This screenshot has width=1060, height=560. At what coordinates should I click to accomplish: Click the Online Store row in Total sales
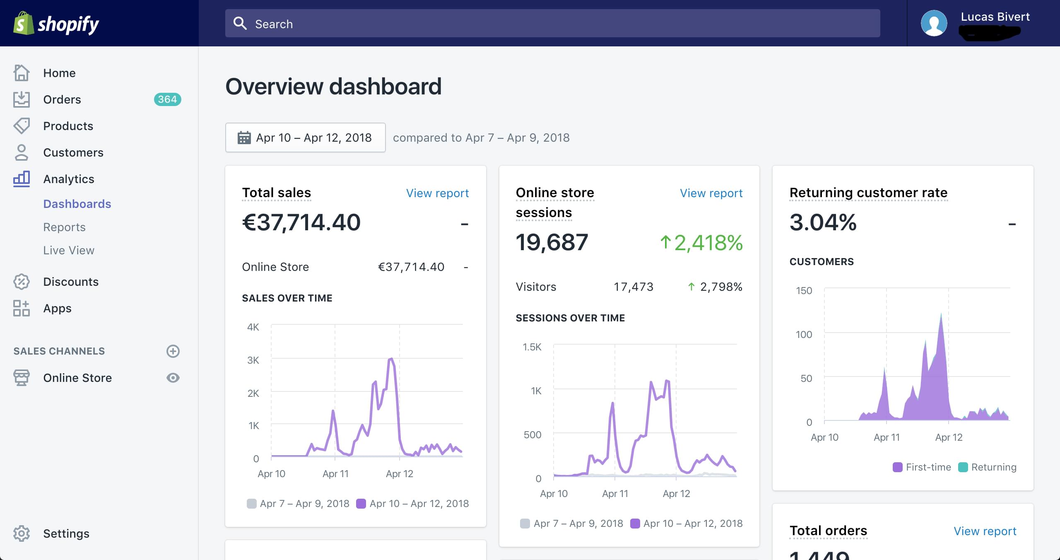click(355, 267)
